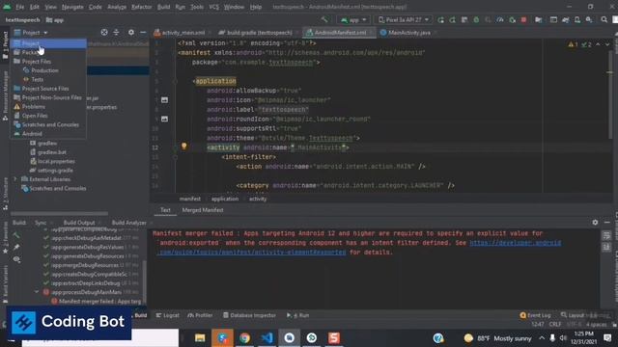The image size is (618, 347).
Task: Switch to MainActivity.java editor tab
Action: 408,33
